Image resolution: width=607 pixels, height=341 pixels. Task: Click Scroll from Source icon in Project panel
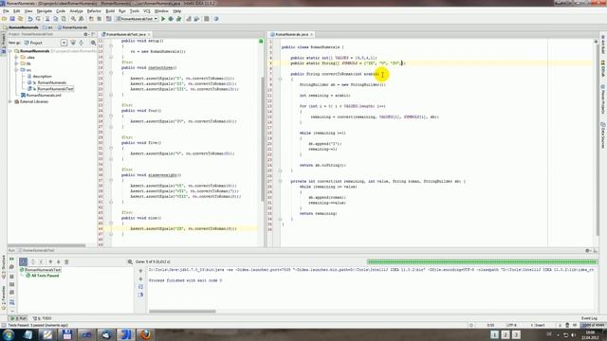[x=73, y=43]
